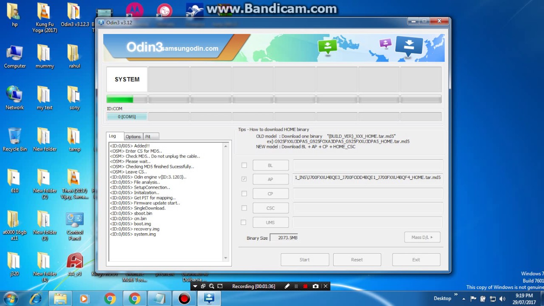Launch AA v3 desktop shortcut
Viewport: 544px width, 306px height.
(75, 265)
